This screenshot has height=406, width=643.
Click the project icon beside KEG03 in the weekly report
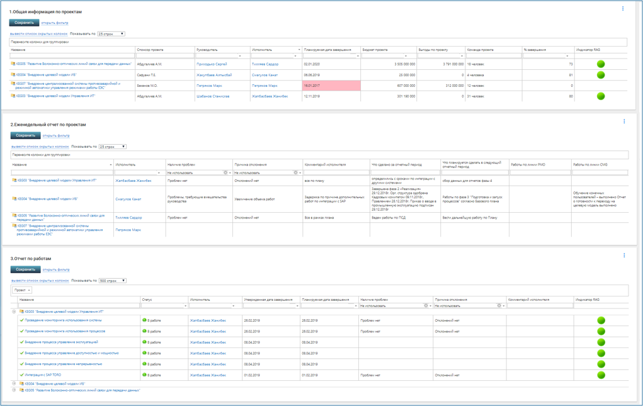14,180
